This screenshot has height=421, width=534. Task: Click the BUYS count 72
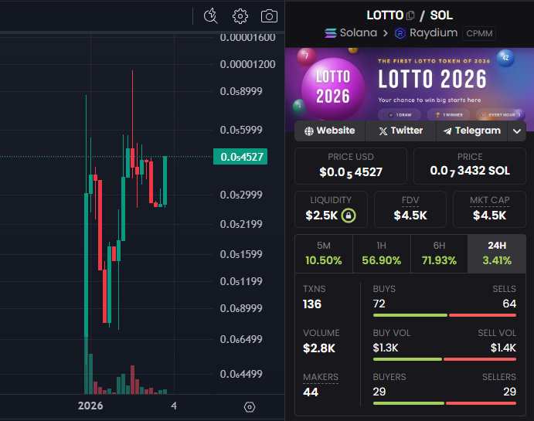pos(379,304)
